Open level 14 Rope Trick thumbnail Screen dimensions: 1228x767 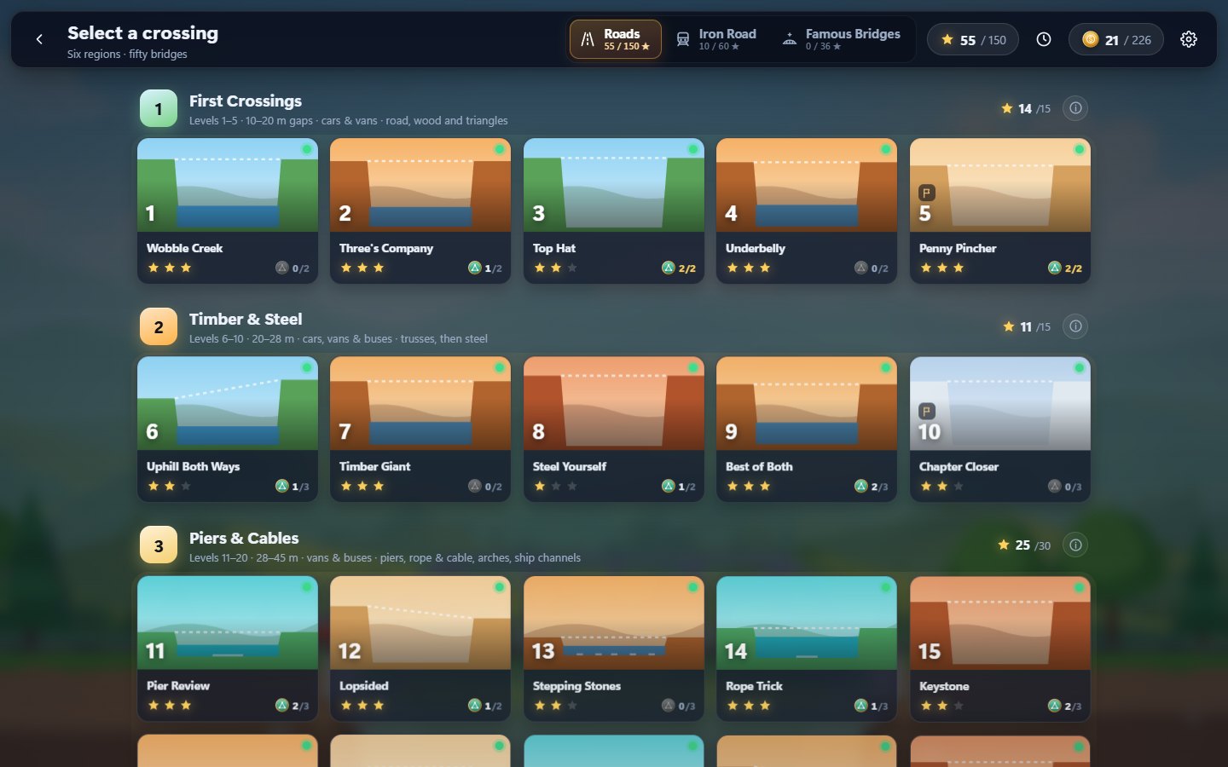click(807, 622)
